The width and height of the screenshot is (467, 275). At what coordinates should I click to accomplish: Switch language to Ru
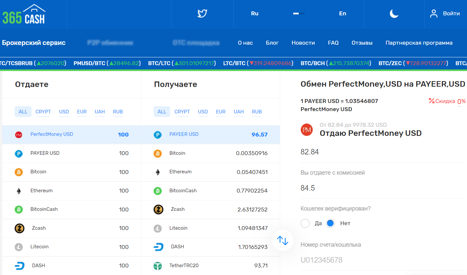pyautogui.click(x=254, y=13)
